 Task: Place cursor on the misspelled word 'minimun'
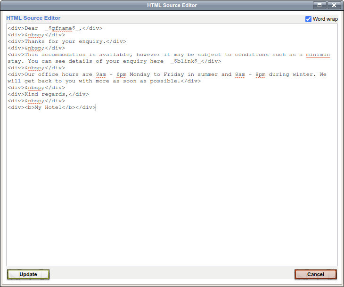pyautogui.click(x=318, y=55)
